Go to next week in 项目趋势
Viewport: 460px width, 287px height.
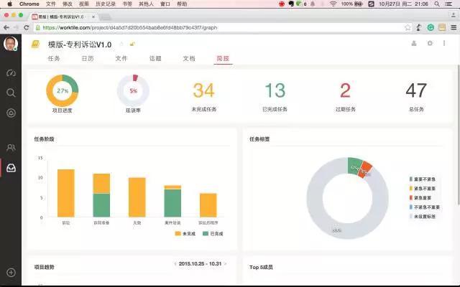pyautogui.click(x=225, y=264)
